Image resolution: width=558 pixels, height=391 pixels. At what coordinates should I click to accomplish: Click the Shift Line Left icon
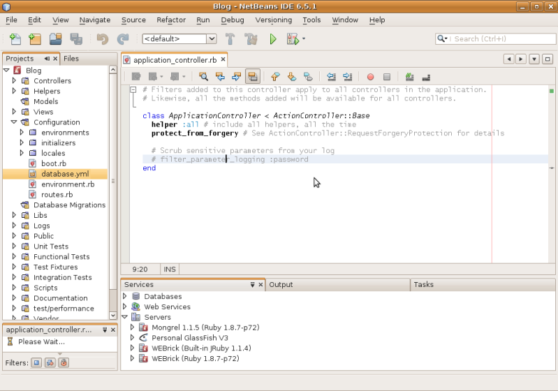330,77
